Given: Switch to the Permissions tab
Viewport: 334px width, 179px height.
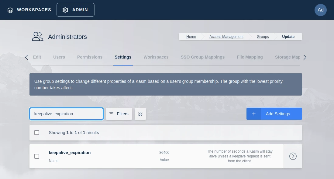Looking at the screenshot, I should pos(90,57).
